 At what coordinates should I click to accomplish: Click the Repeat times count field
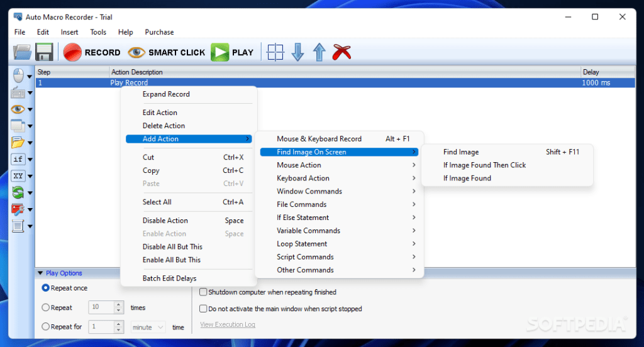101,307
